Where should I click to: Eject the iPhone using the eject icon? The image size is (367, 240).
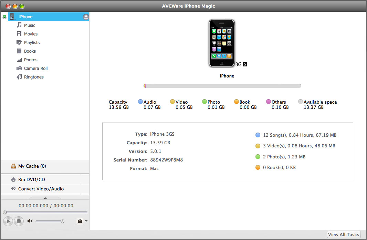pos(86,17)
